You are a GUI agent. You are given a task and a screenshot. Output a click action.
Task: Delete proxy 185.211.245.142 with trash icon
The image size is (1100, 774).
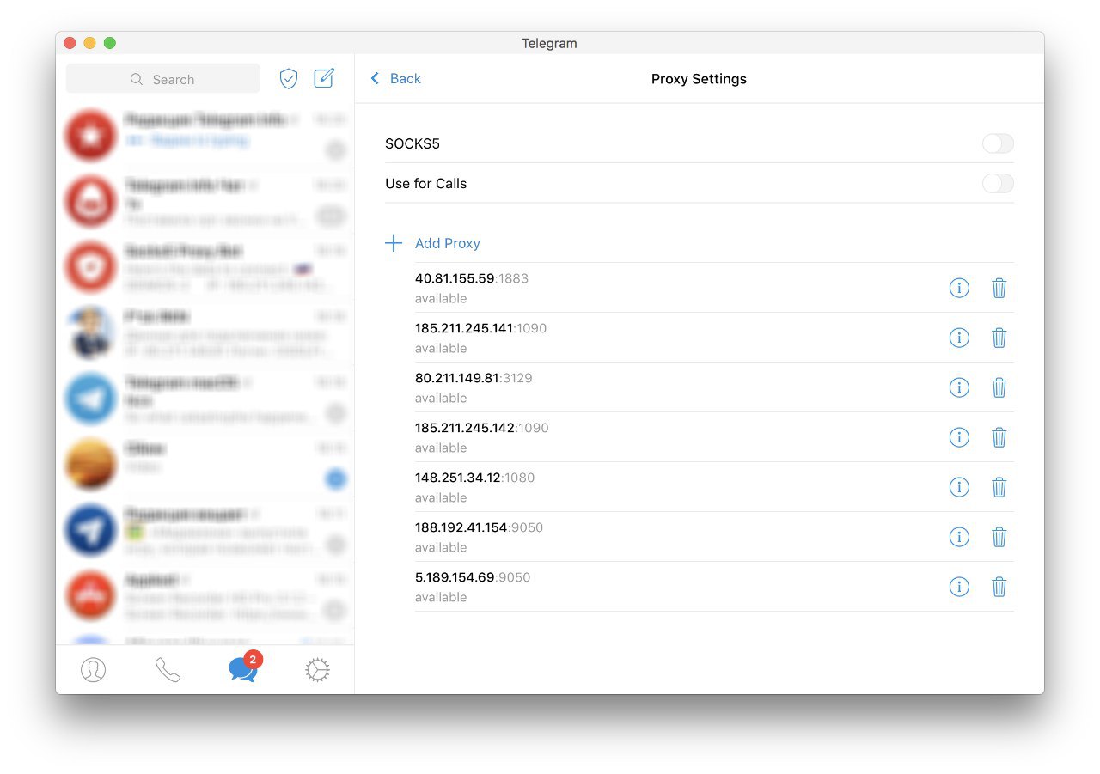[999, 437]
